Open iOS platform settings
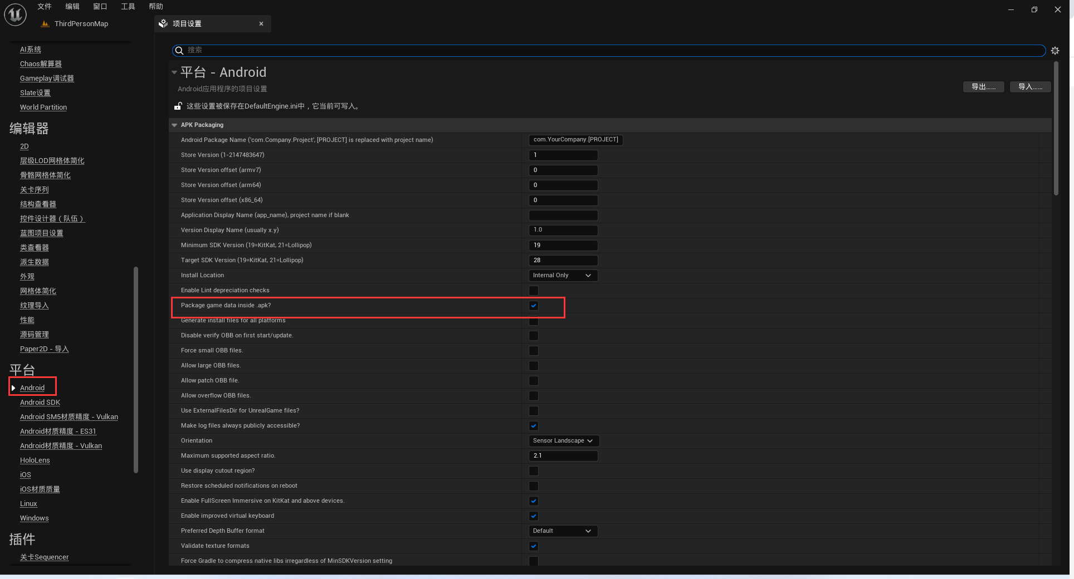The height and width of the screenshot is (579, 1074). 26,475
